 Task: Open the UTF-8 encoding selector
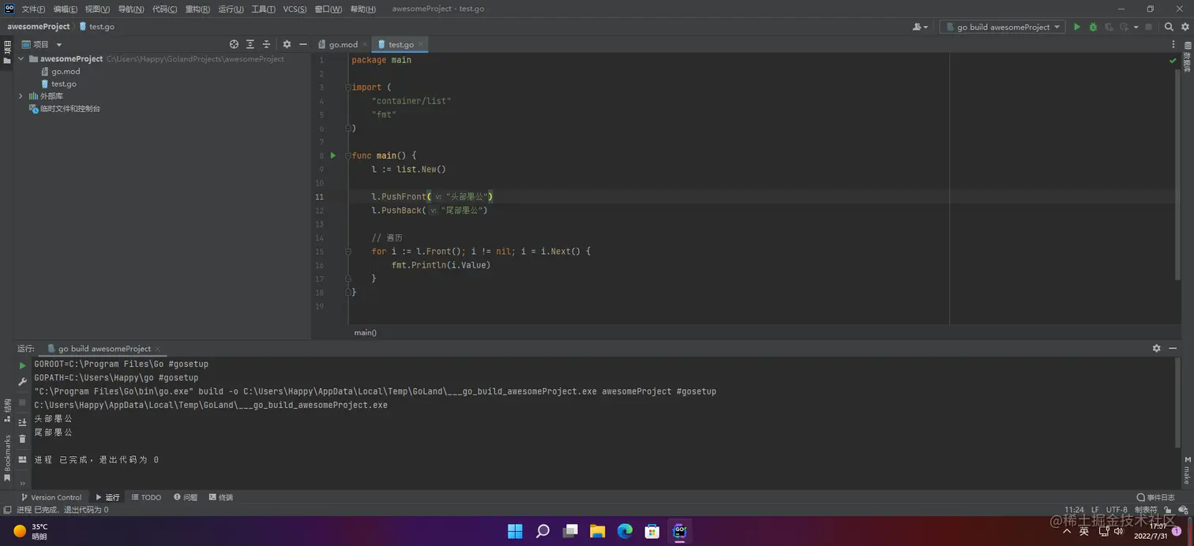pos(1117,510)
